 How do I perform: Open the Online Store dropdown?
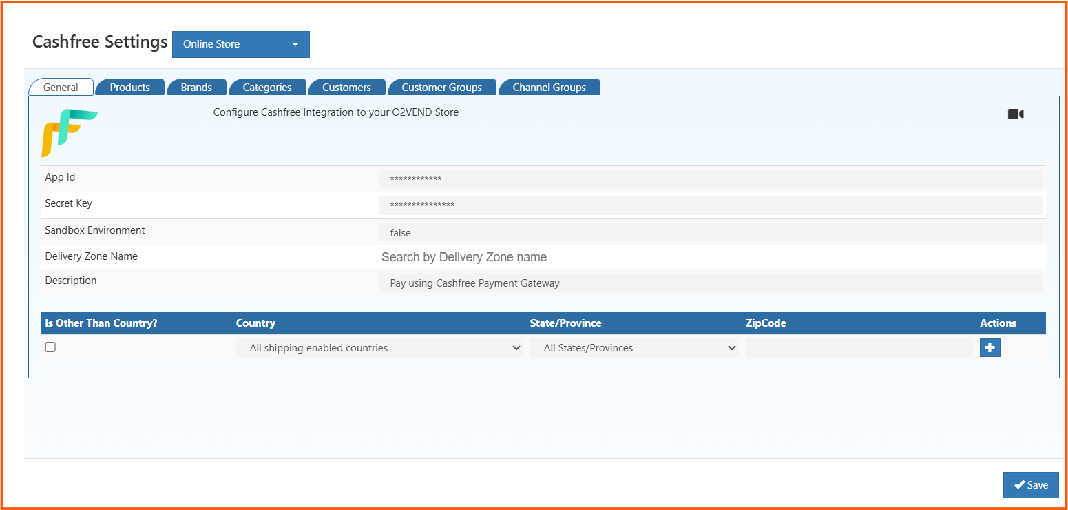point(240,44)
